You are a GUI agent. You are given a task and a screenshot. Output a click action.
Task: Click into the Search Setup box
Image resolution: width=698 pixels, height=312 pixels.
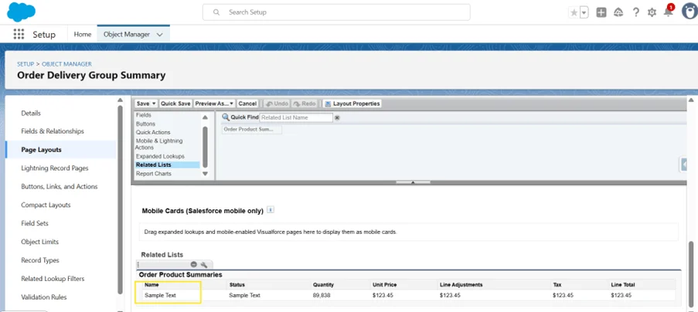(336, 12)
